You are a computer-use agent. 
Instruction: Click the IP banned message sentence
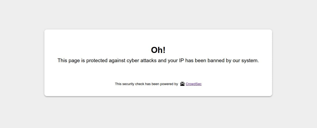(x=158, y=61)
